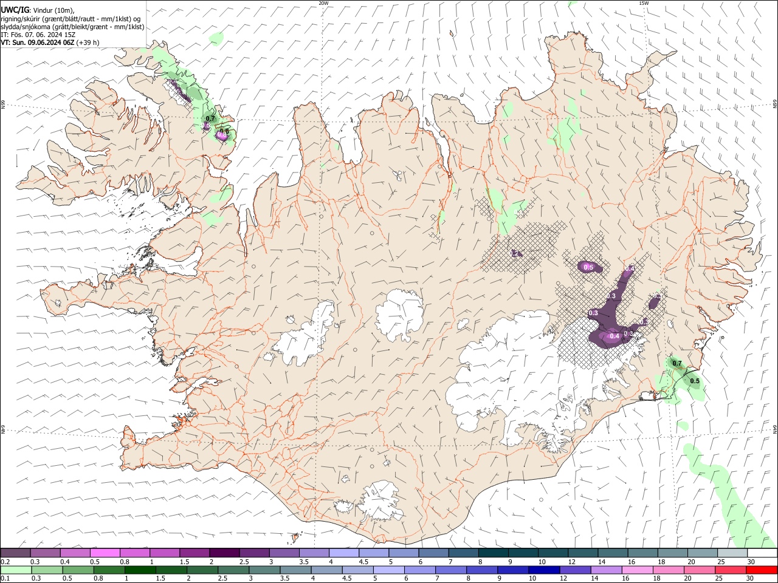Pick the darkest purple 2 snow legend swatch
The image size is (778, 583).
(x=224, y=553)
